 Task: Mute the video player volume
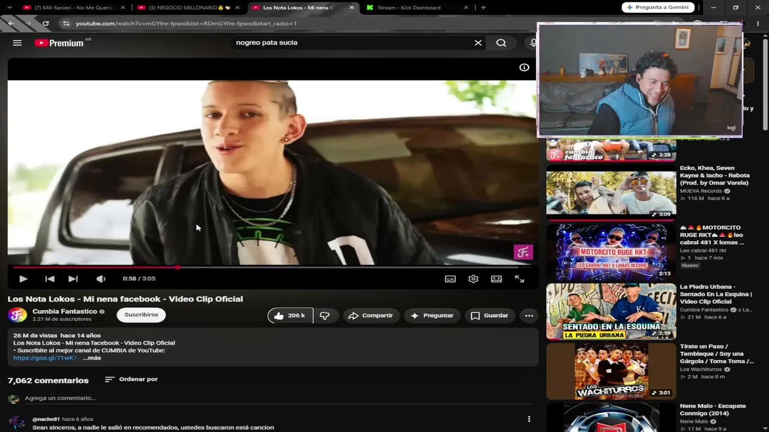tap(101, 278)
